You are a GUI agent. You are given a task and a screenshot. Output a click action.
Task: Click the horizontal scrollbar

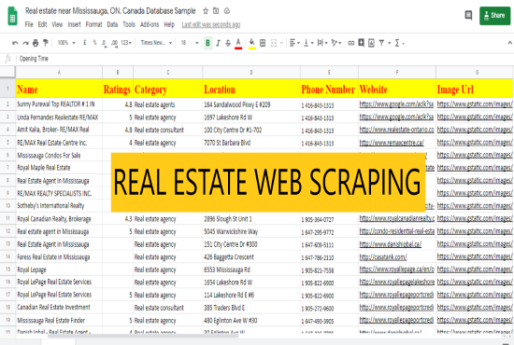(x=143, y=336)
